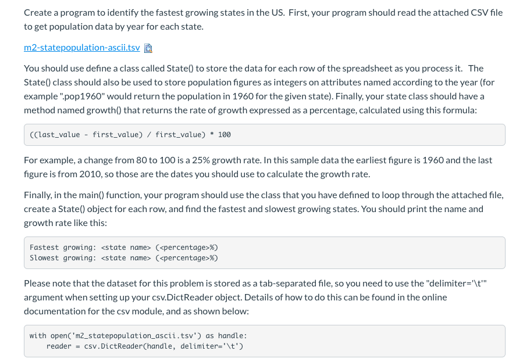Click the 'argument when setting up your csv.DictReader' line

click(235, 298)
